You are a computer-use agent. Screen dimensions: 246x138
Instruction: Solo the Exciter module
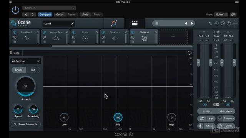click(74, 37)
